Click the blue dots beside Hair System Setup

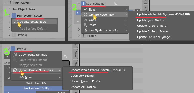coord(14,16)
